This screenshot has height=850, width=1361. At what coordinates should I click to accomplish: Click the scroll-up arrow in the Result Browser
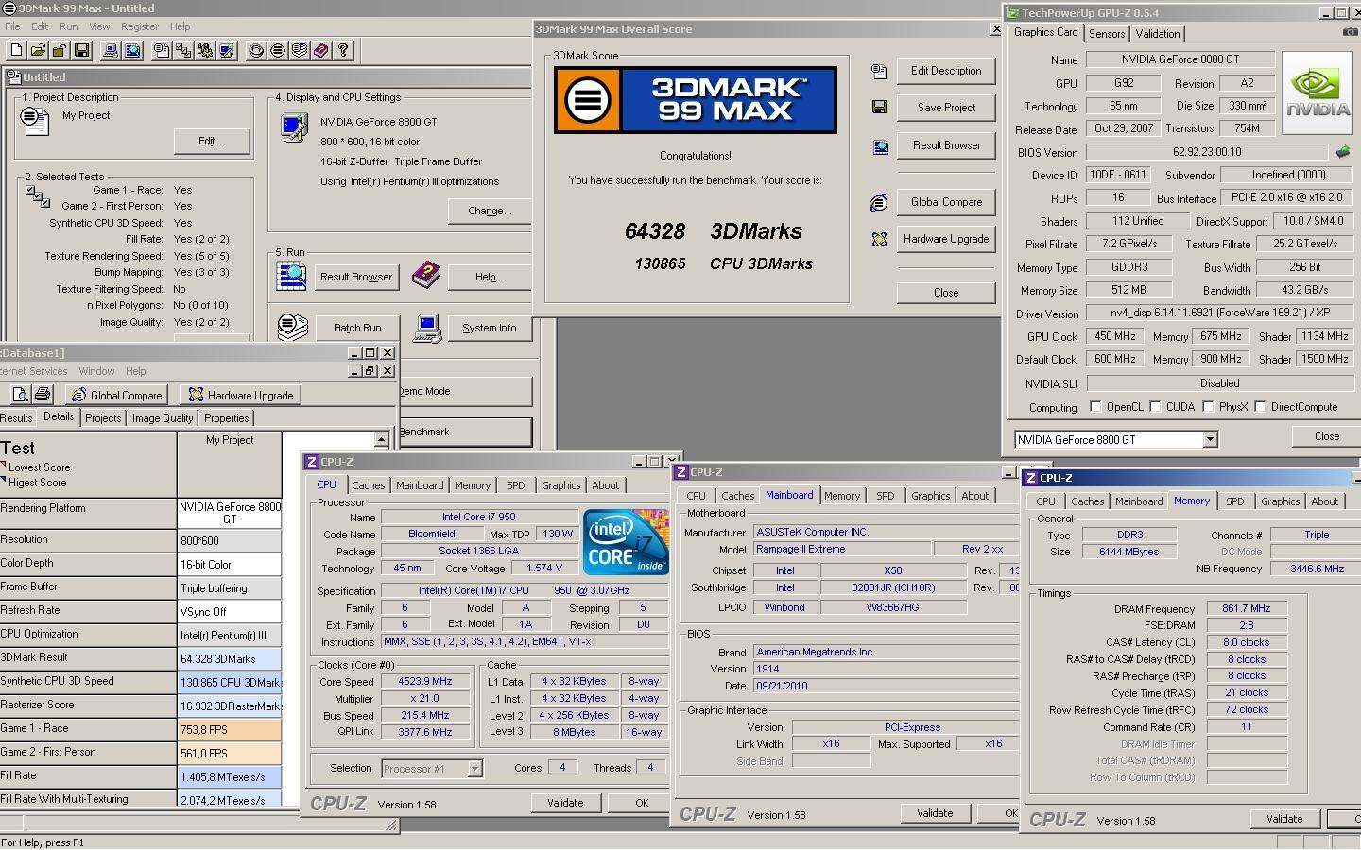(x=381, y=440)
